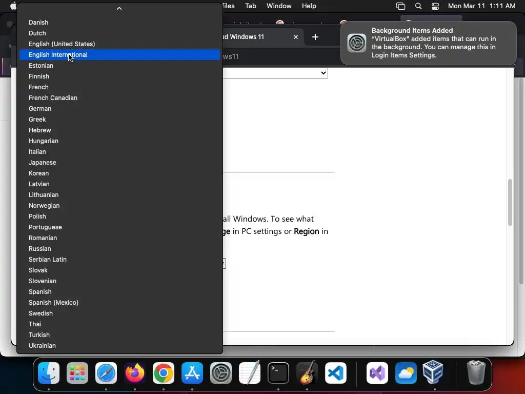The image size is (525, 394).
Task: Select Hebrew language option
Action: coord(119,130)
